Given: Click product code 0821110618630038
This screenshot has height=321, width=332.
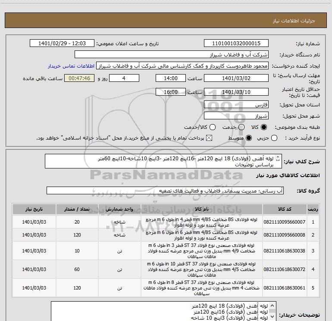Looking at the screenshot, I should 285,251.
